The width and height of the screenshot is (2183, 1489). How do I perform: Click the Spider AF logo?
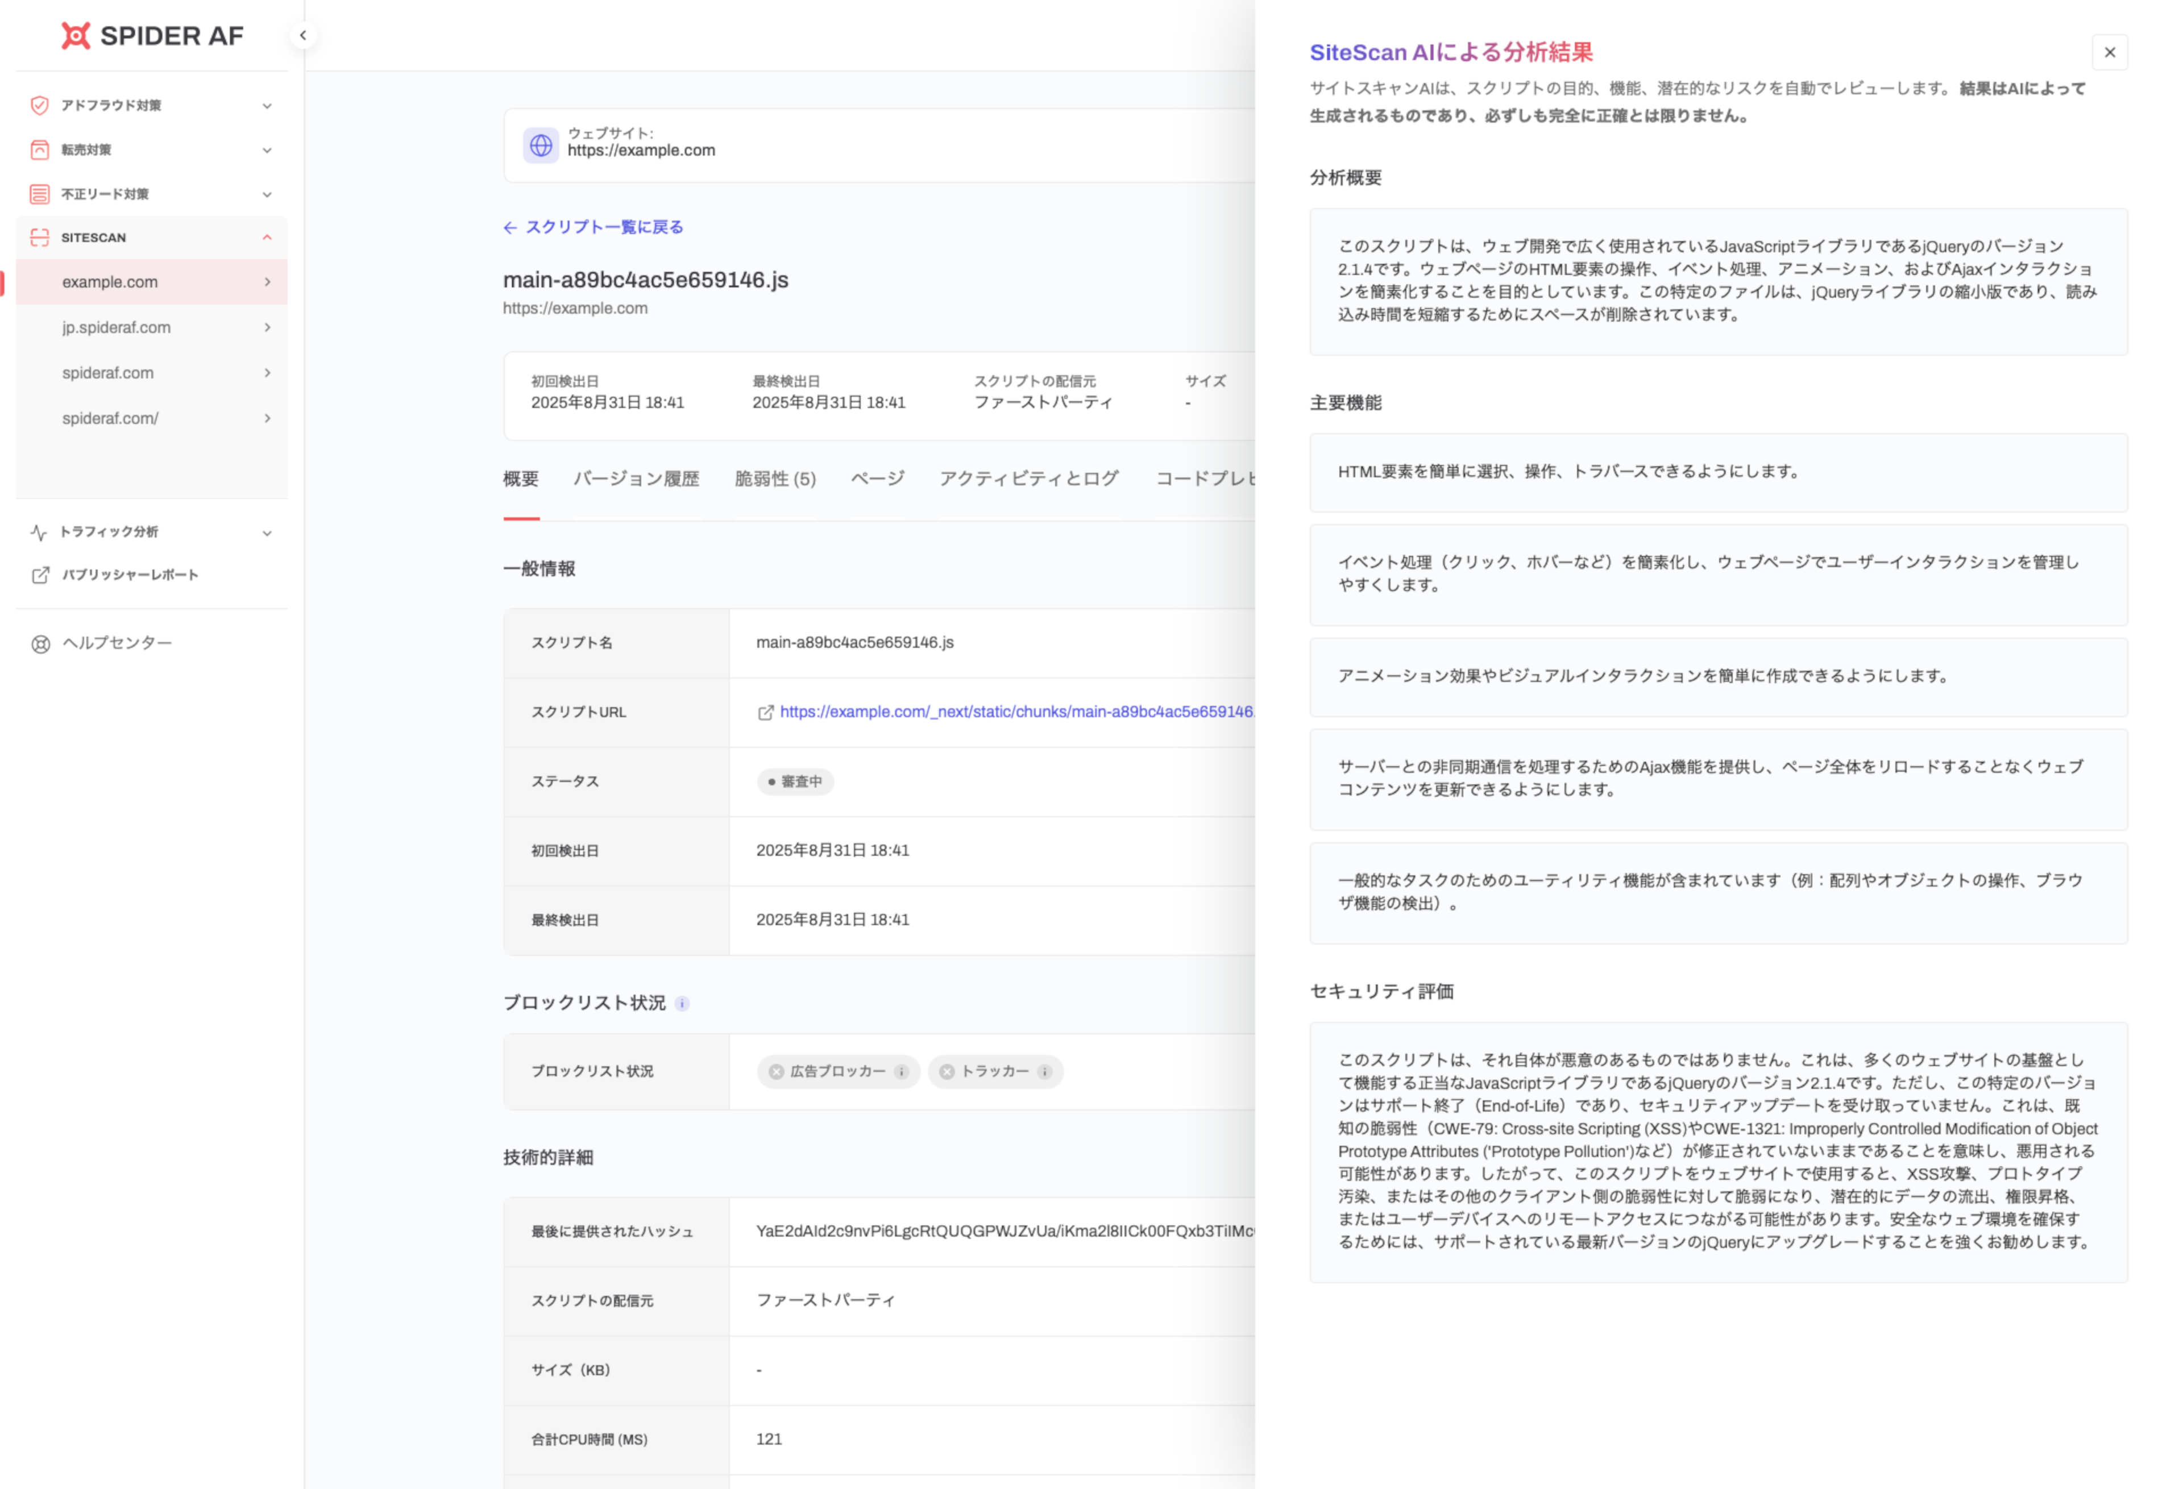click(x=152, y=36)
